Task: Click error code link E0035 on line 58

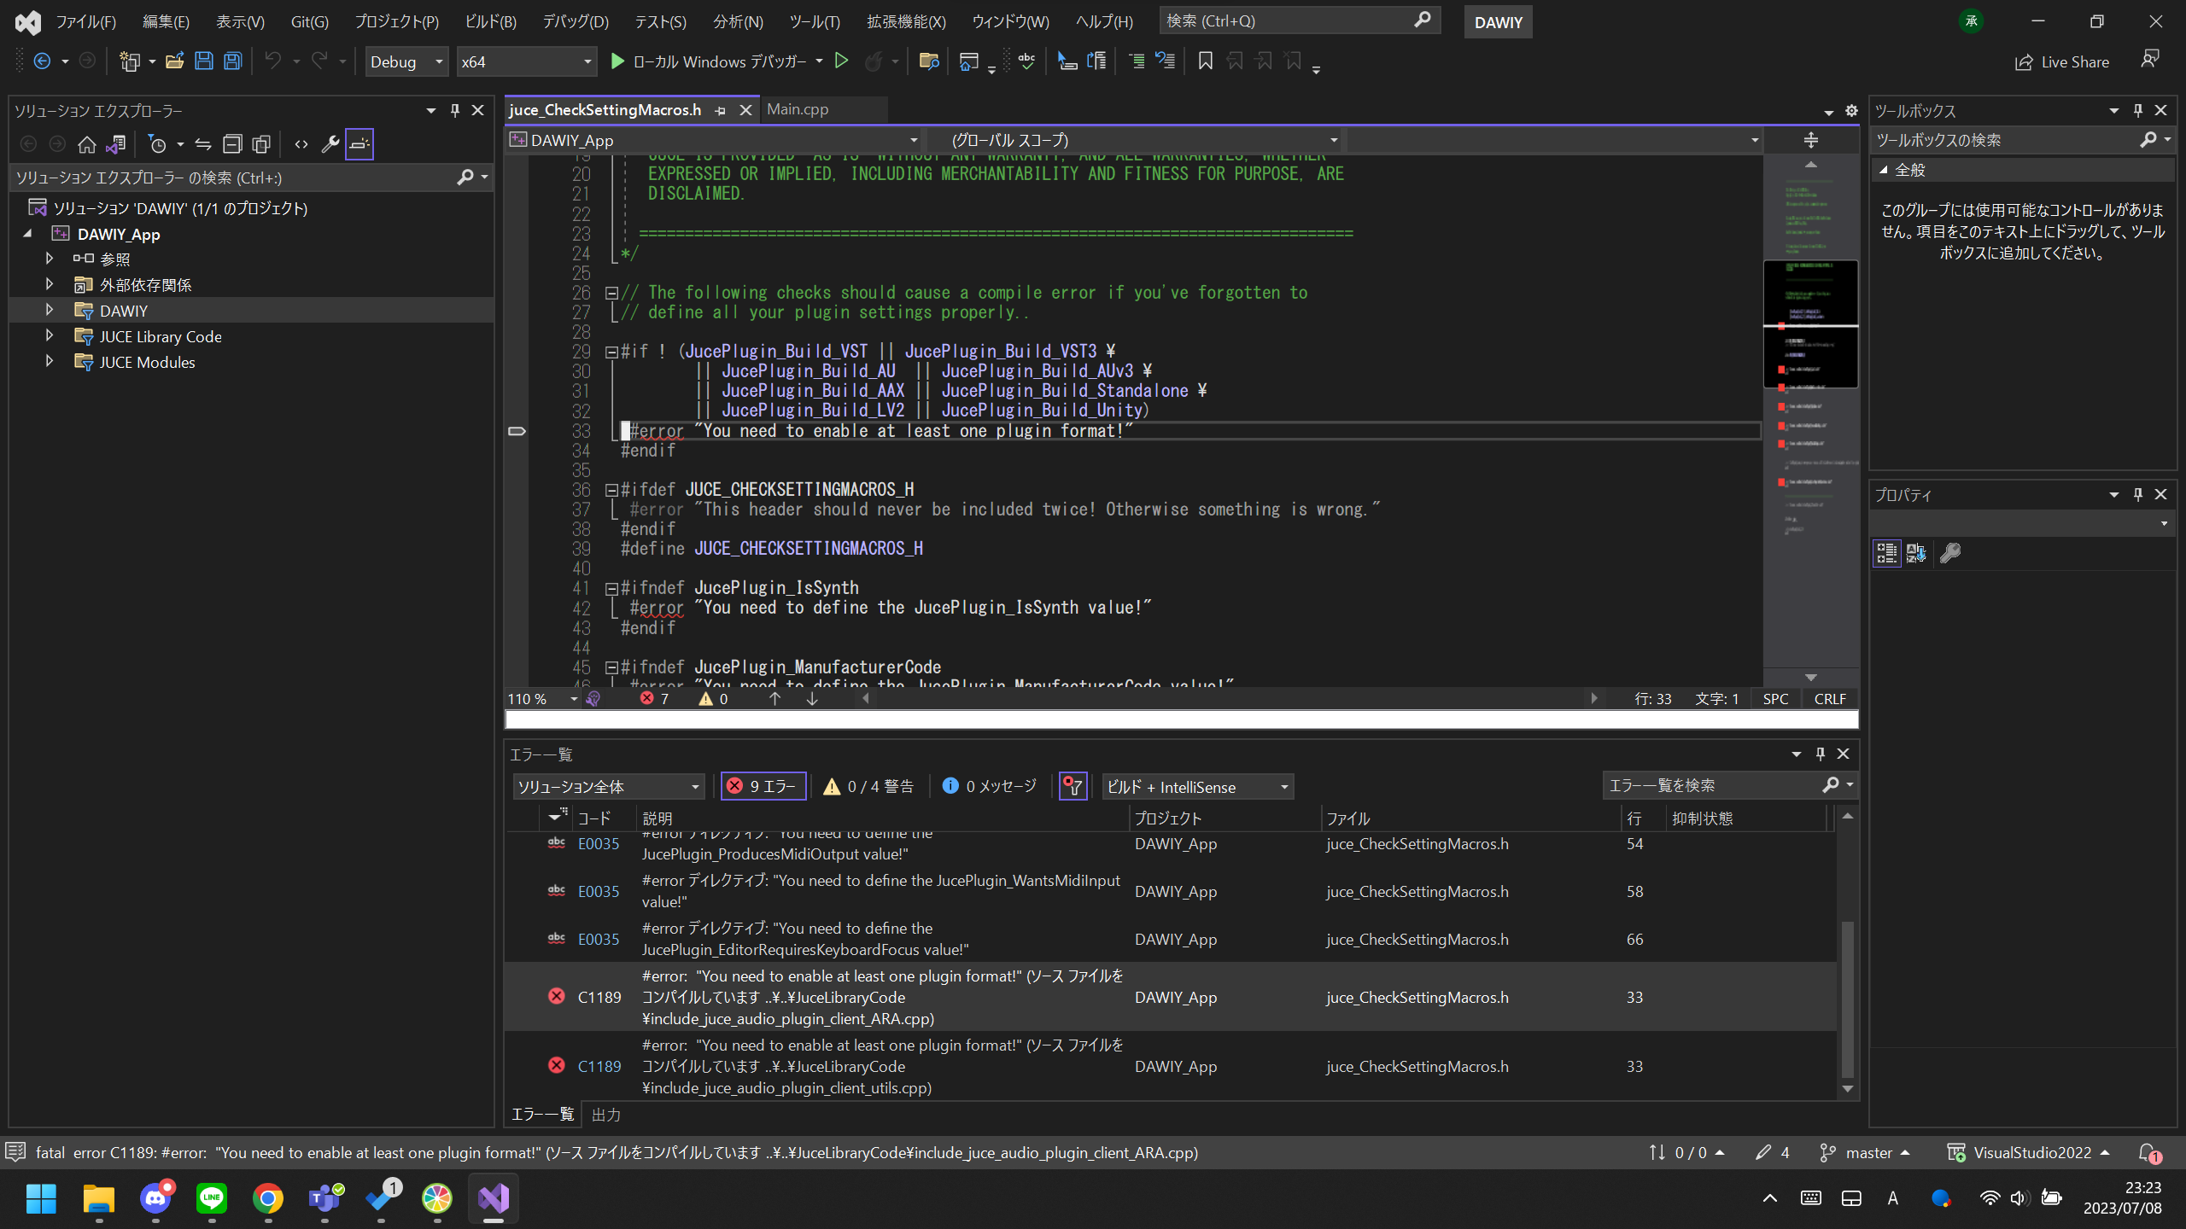Action: 599,892
